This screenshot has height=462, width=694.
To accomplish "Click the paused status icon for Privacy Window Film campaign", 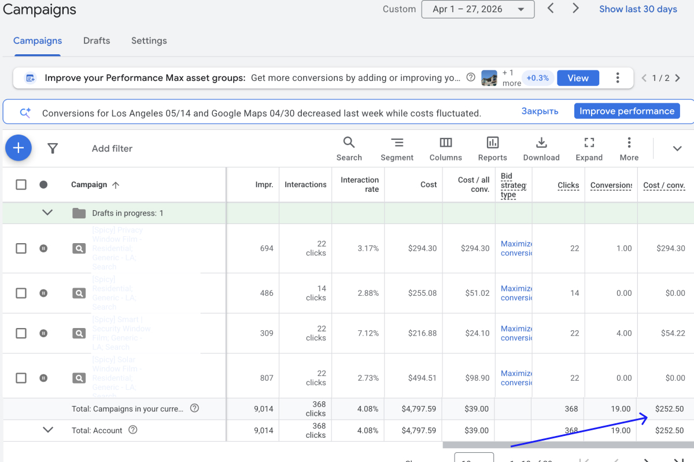I will (43, 248).
